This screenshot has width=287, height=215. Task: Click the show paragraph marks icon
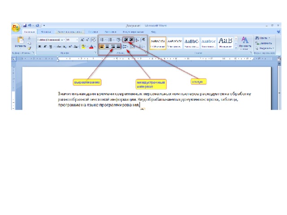143,39
